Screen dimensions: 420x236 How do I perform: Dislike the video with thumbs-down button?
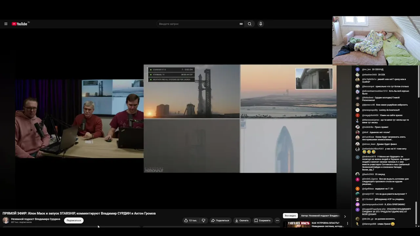click(203, 221)
